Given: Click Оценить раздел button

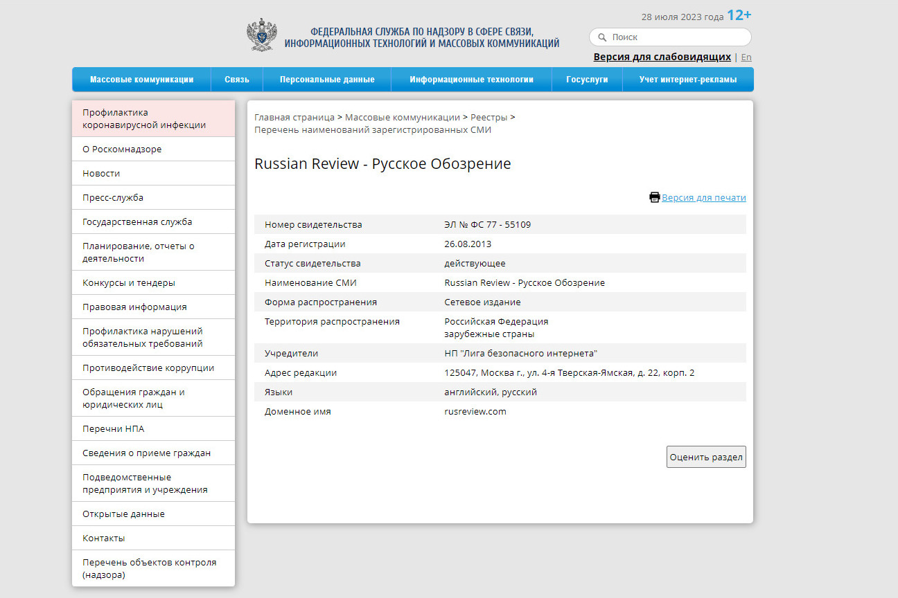Looking at the screenshot, I should 706,457.
